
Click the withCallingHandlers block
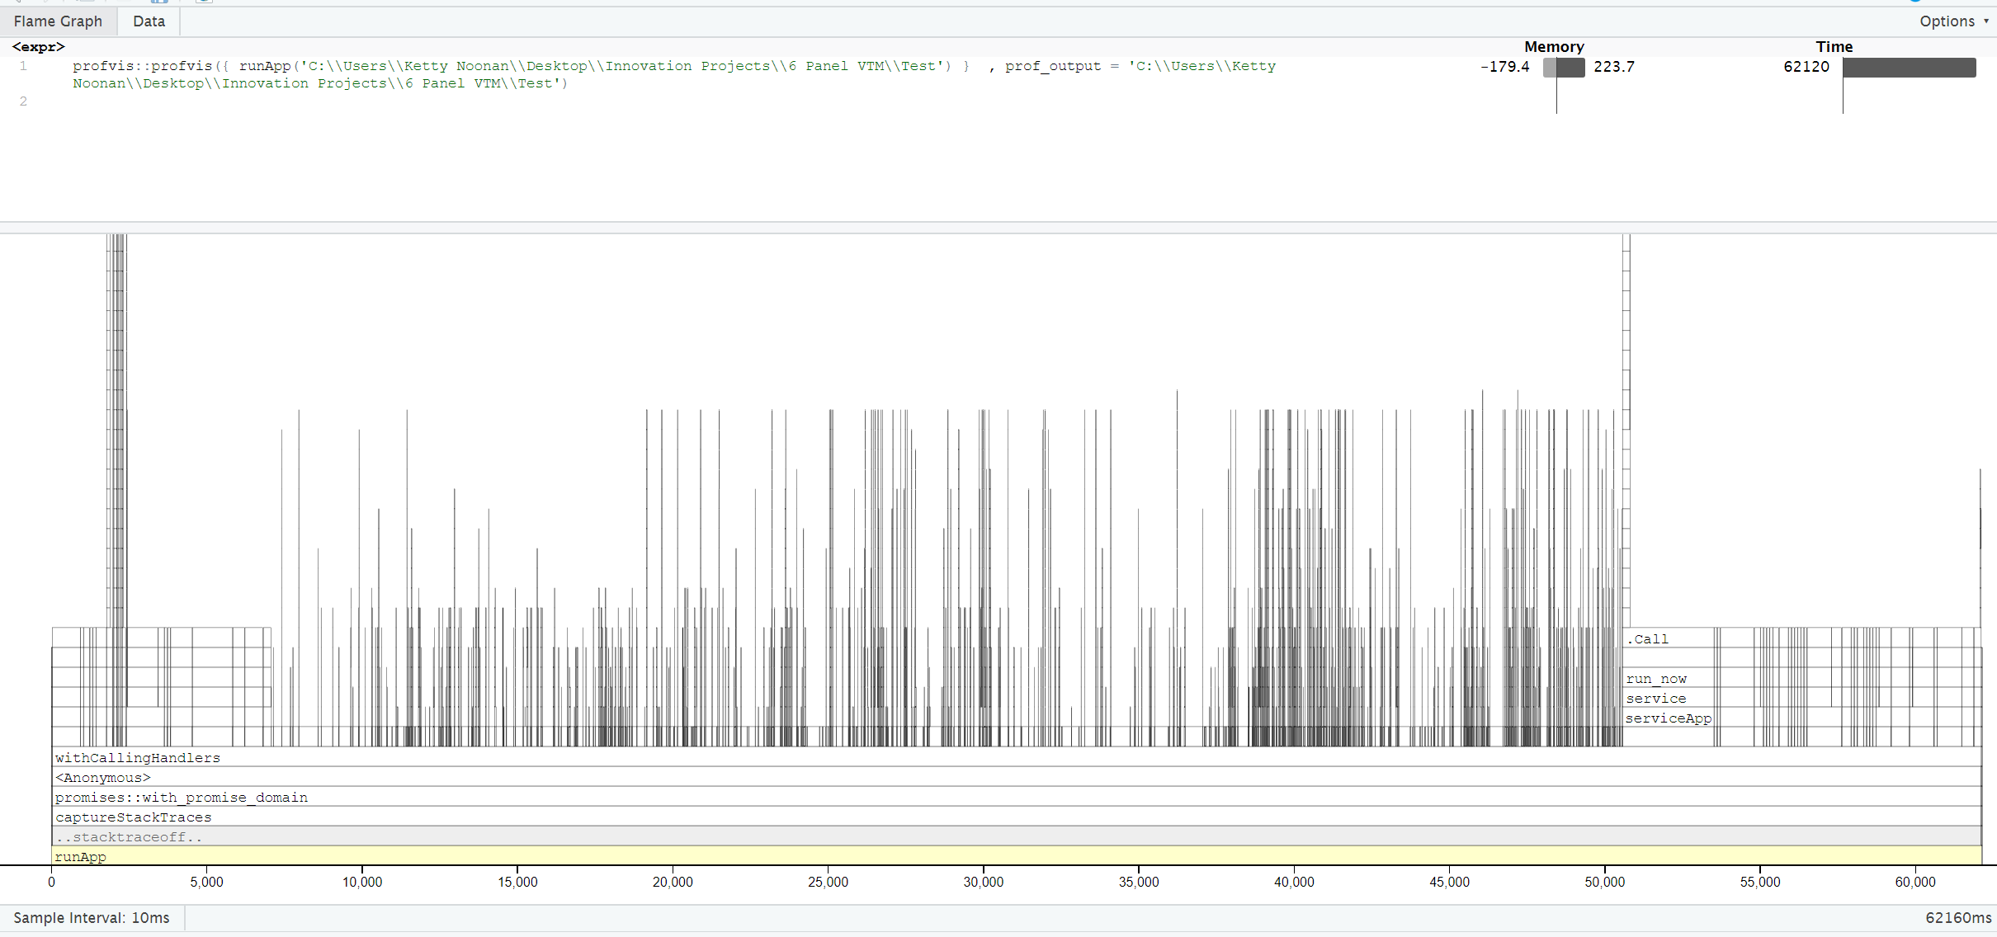tap(1017, 757)
